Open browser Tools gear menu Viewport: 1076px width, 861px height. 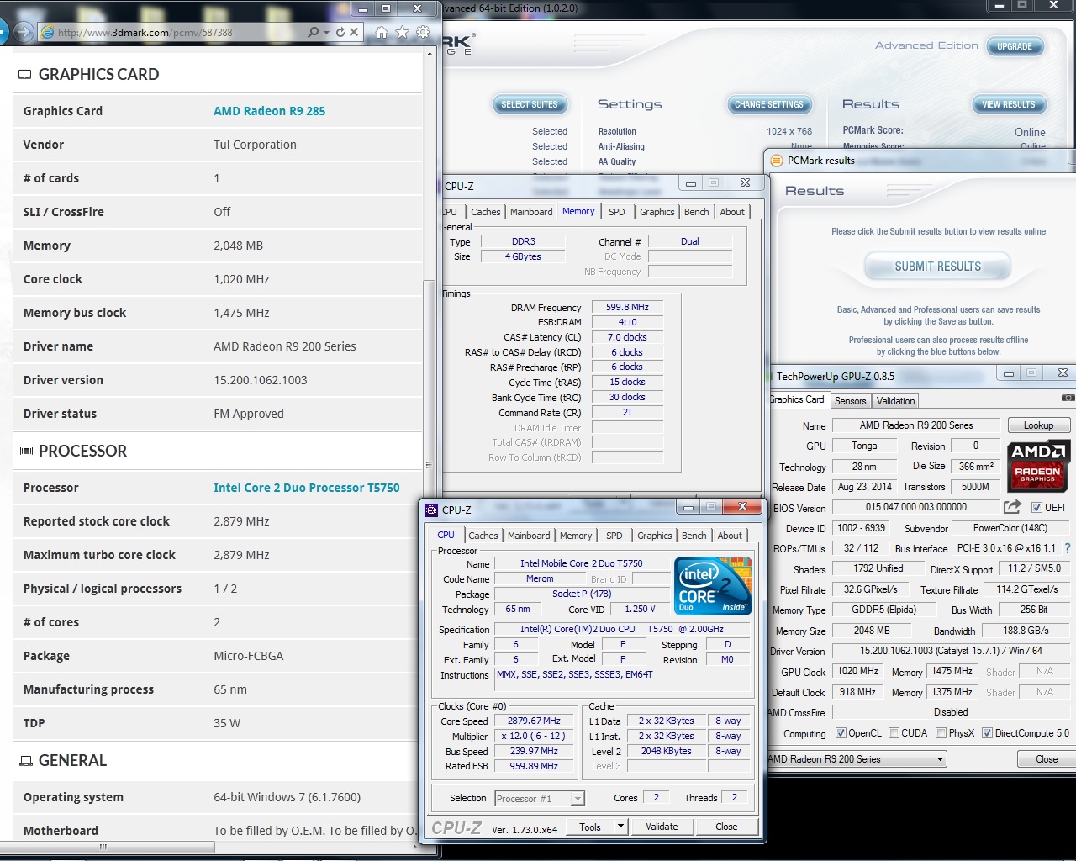click(x=423, y=32)
